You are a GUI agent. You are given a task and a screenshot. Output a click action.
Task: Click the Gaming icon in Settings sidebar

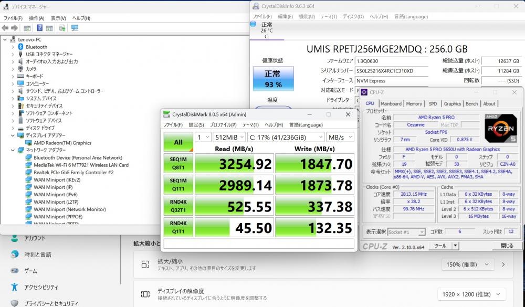coord(14,270)
